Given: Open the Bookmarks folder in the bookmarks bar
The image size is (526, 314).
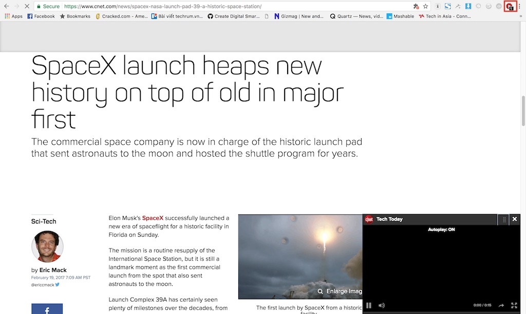Looking at the screenshot, I should (75, 16).
